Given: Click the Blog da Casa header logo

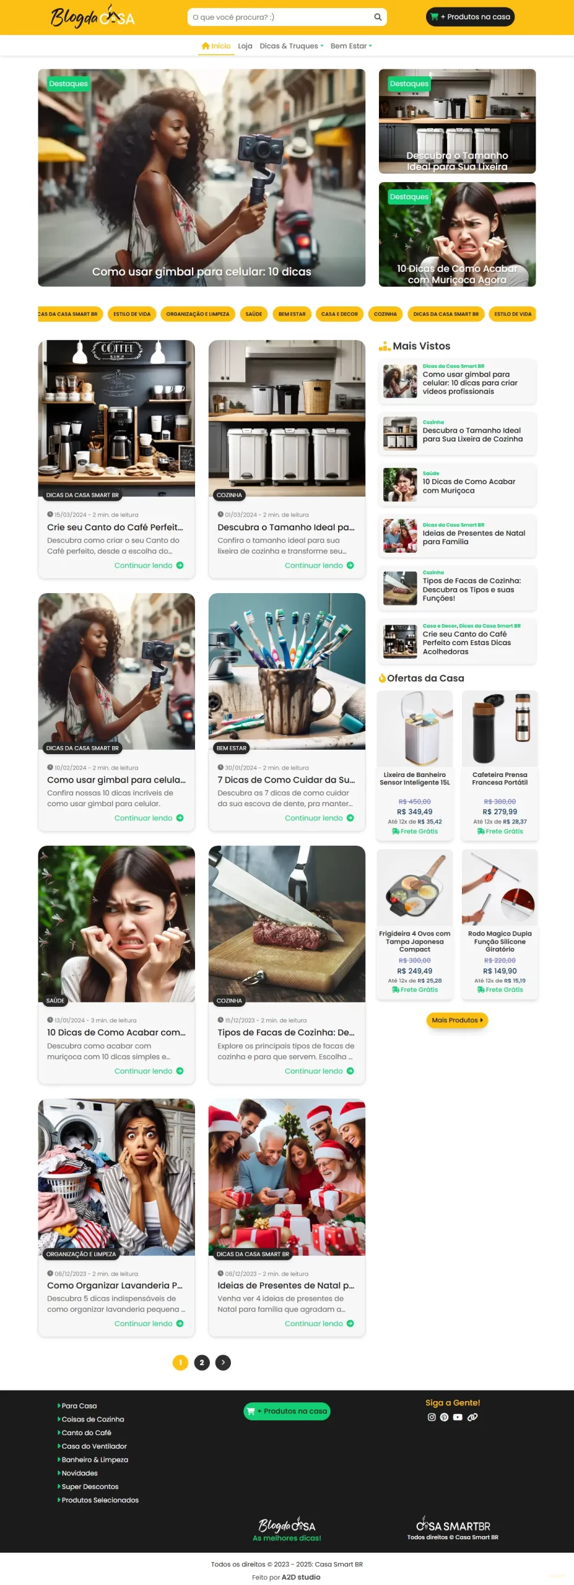Looking at the screenshot, I should tap(93, 17).
